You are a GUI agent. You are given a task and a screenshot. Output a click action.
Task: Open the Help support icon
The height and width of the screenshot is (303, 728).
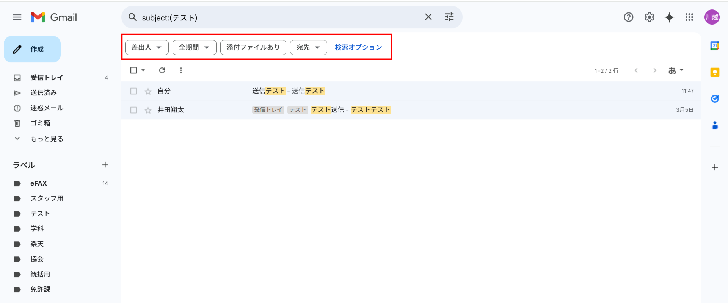(628, 17)
